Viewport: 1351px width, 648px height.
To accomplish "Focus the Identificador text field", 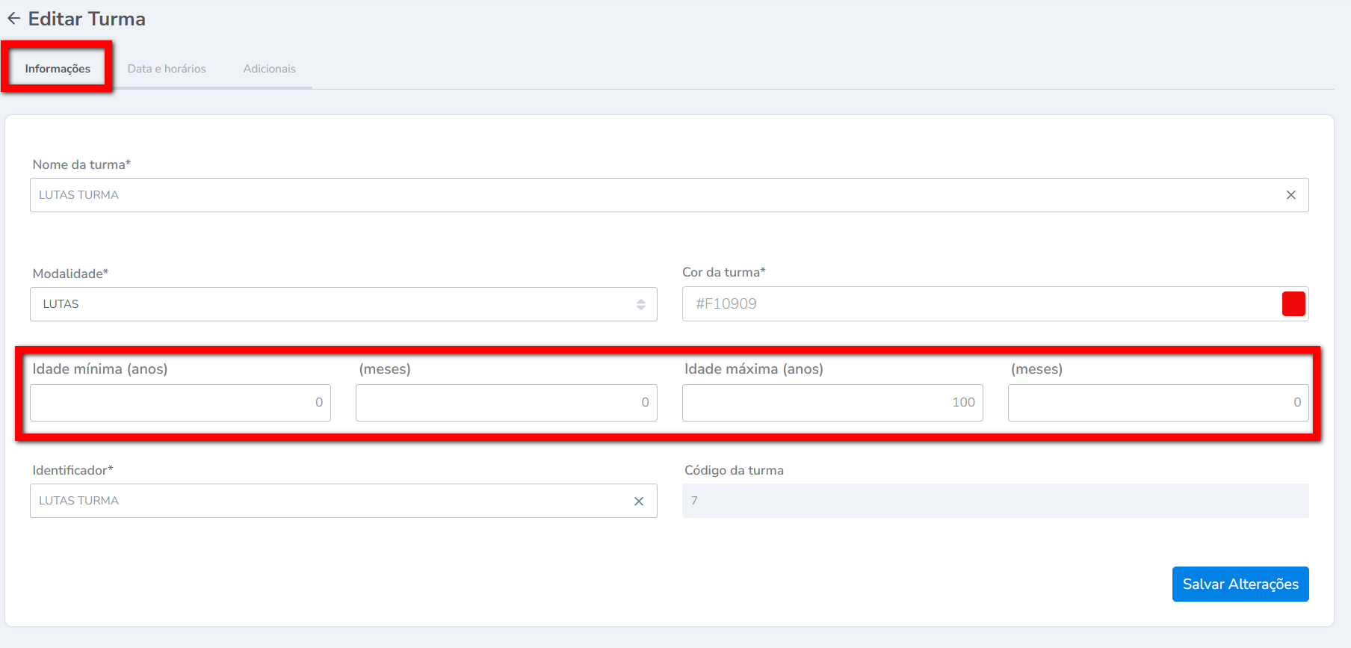I will coord(329,501).
